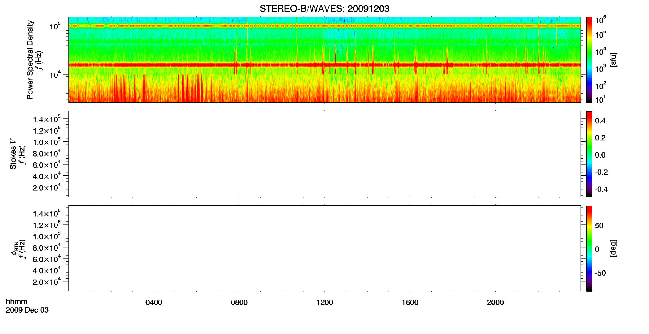Click the 2009 Dec 03 date label

point(27,310)
